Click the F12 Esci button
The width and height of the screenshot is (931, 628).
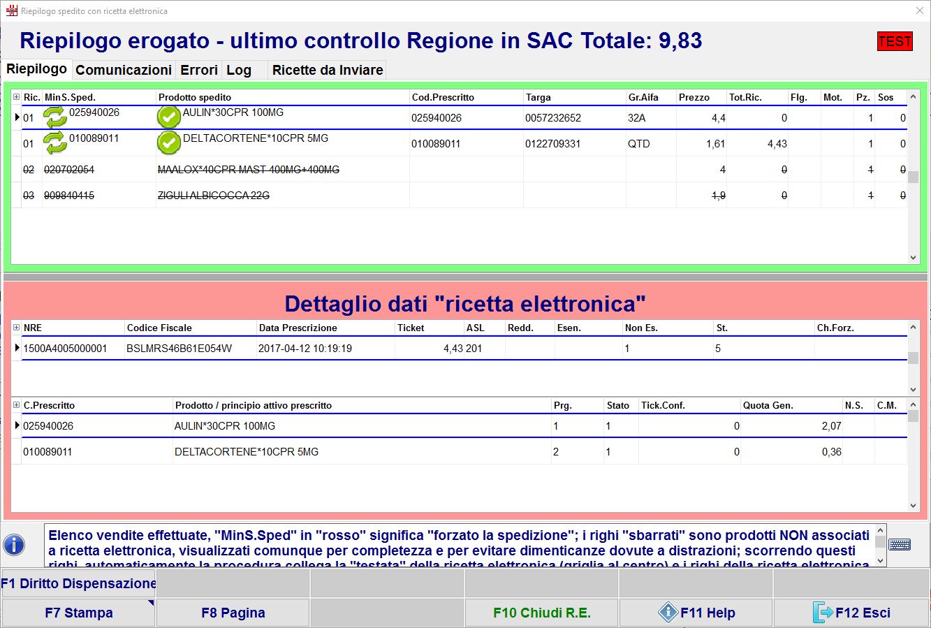[851, 613]
